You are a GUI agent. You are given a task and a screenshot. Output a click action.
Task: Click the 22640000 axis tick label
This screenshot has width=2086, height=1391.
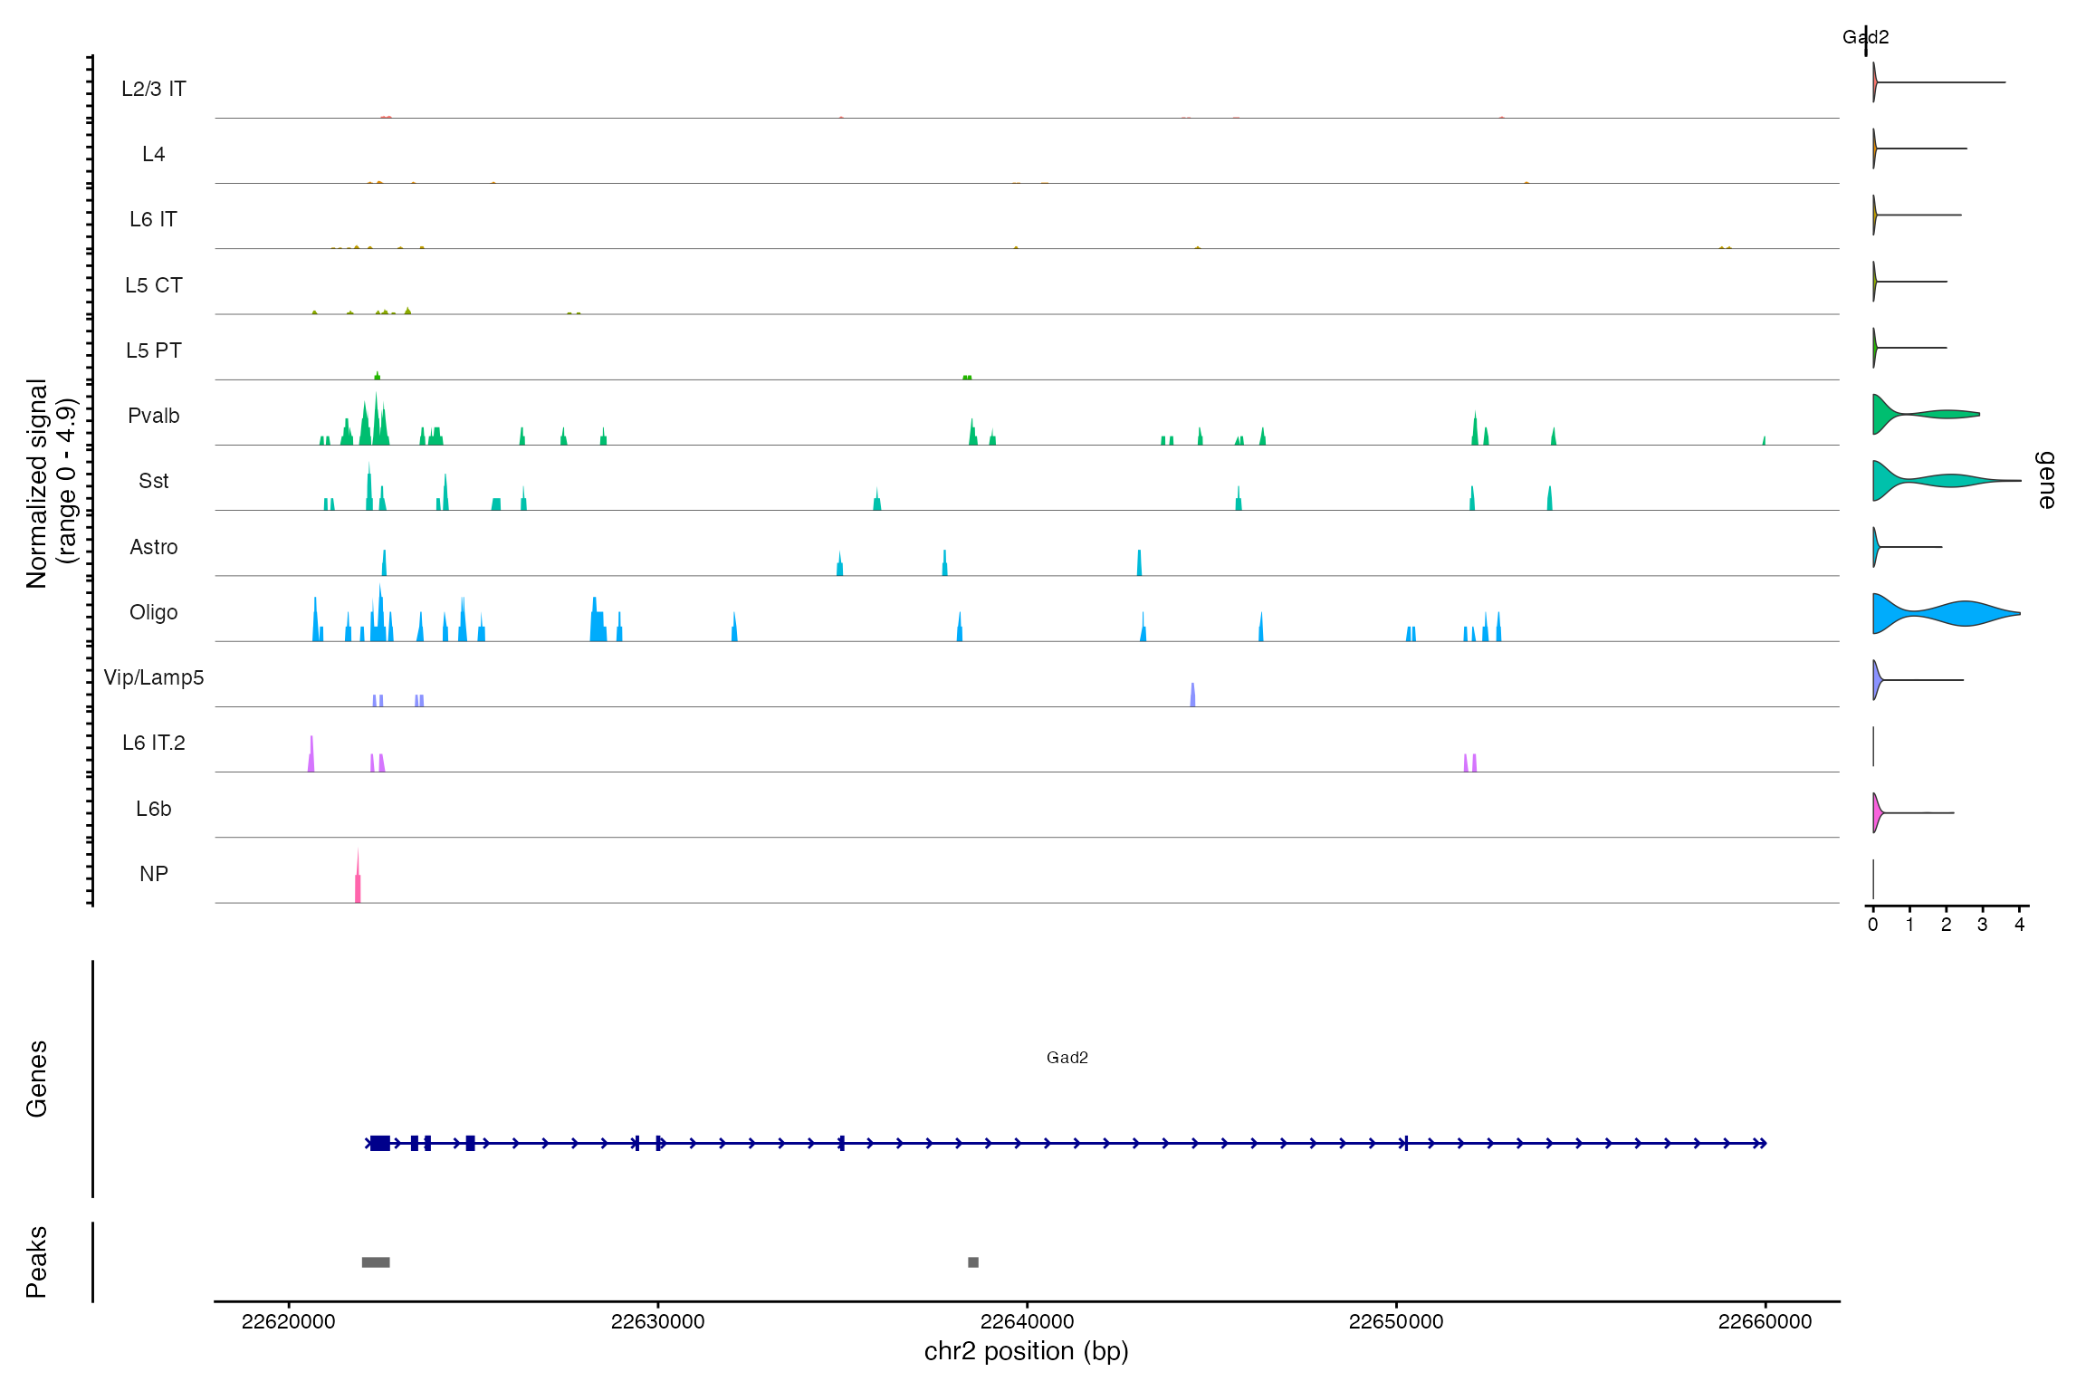point(1027,1321)
